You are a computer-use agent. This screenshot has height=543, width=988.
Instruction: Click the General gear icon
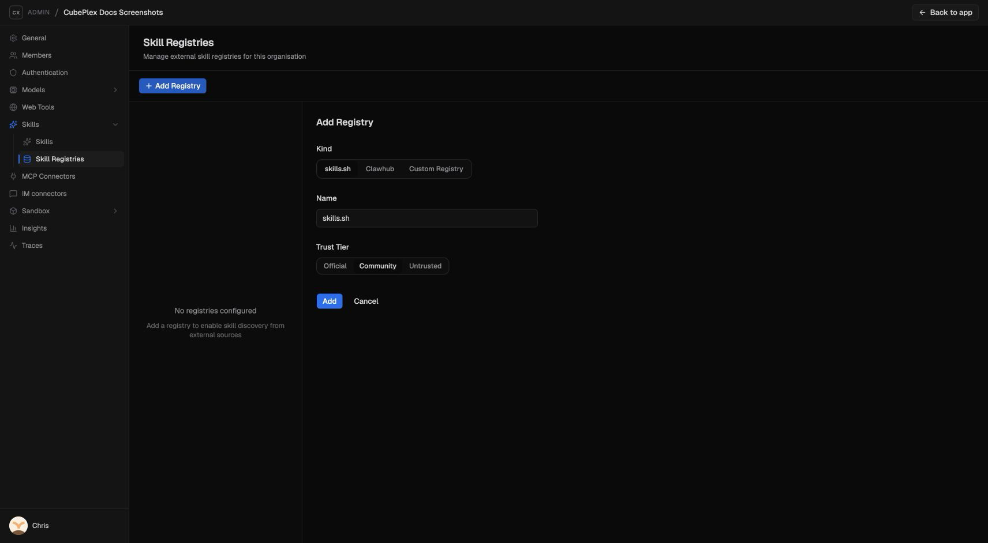point(13,38)
